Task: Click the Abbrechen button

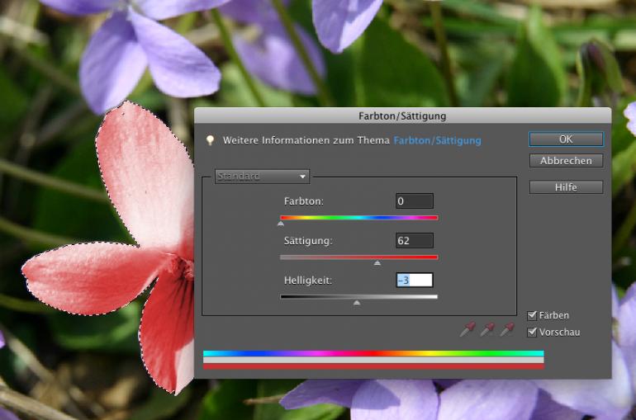Action: coord(566,161)
